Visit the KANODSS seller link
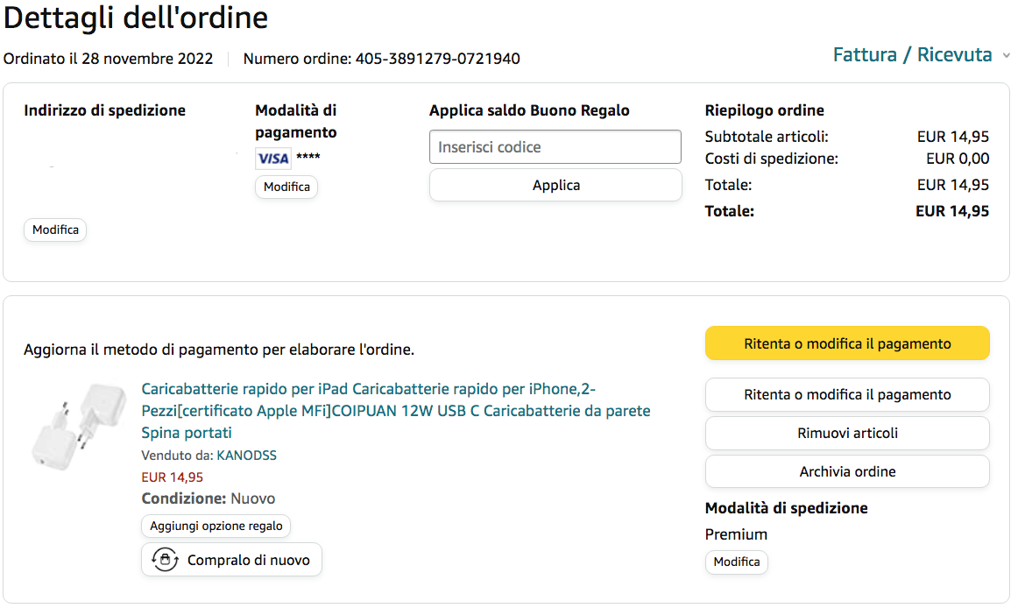Image resolution: width=1018 pixels, height=615 pixels. 246,456
